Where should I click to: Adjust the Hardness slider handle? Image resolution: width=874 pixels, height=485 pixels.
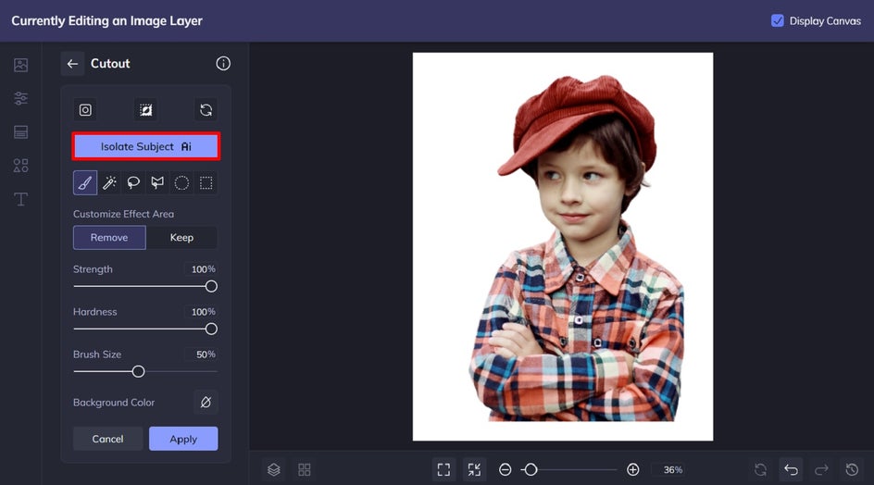click(x=211, y=329)
